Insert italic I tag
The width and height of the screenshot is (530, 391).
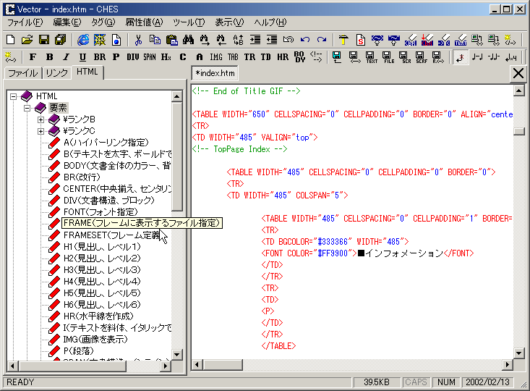67,57
